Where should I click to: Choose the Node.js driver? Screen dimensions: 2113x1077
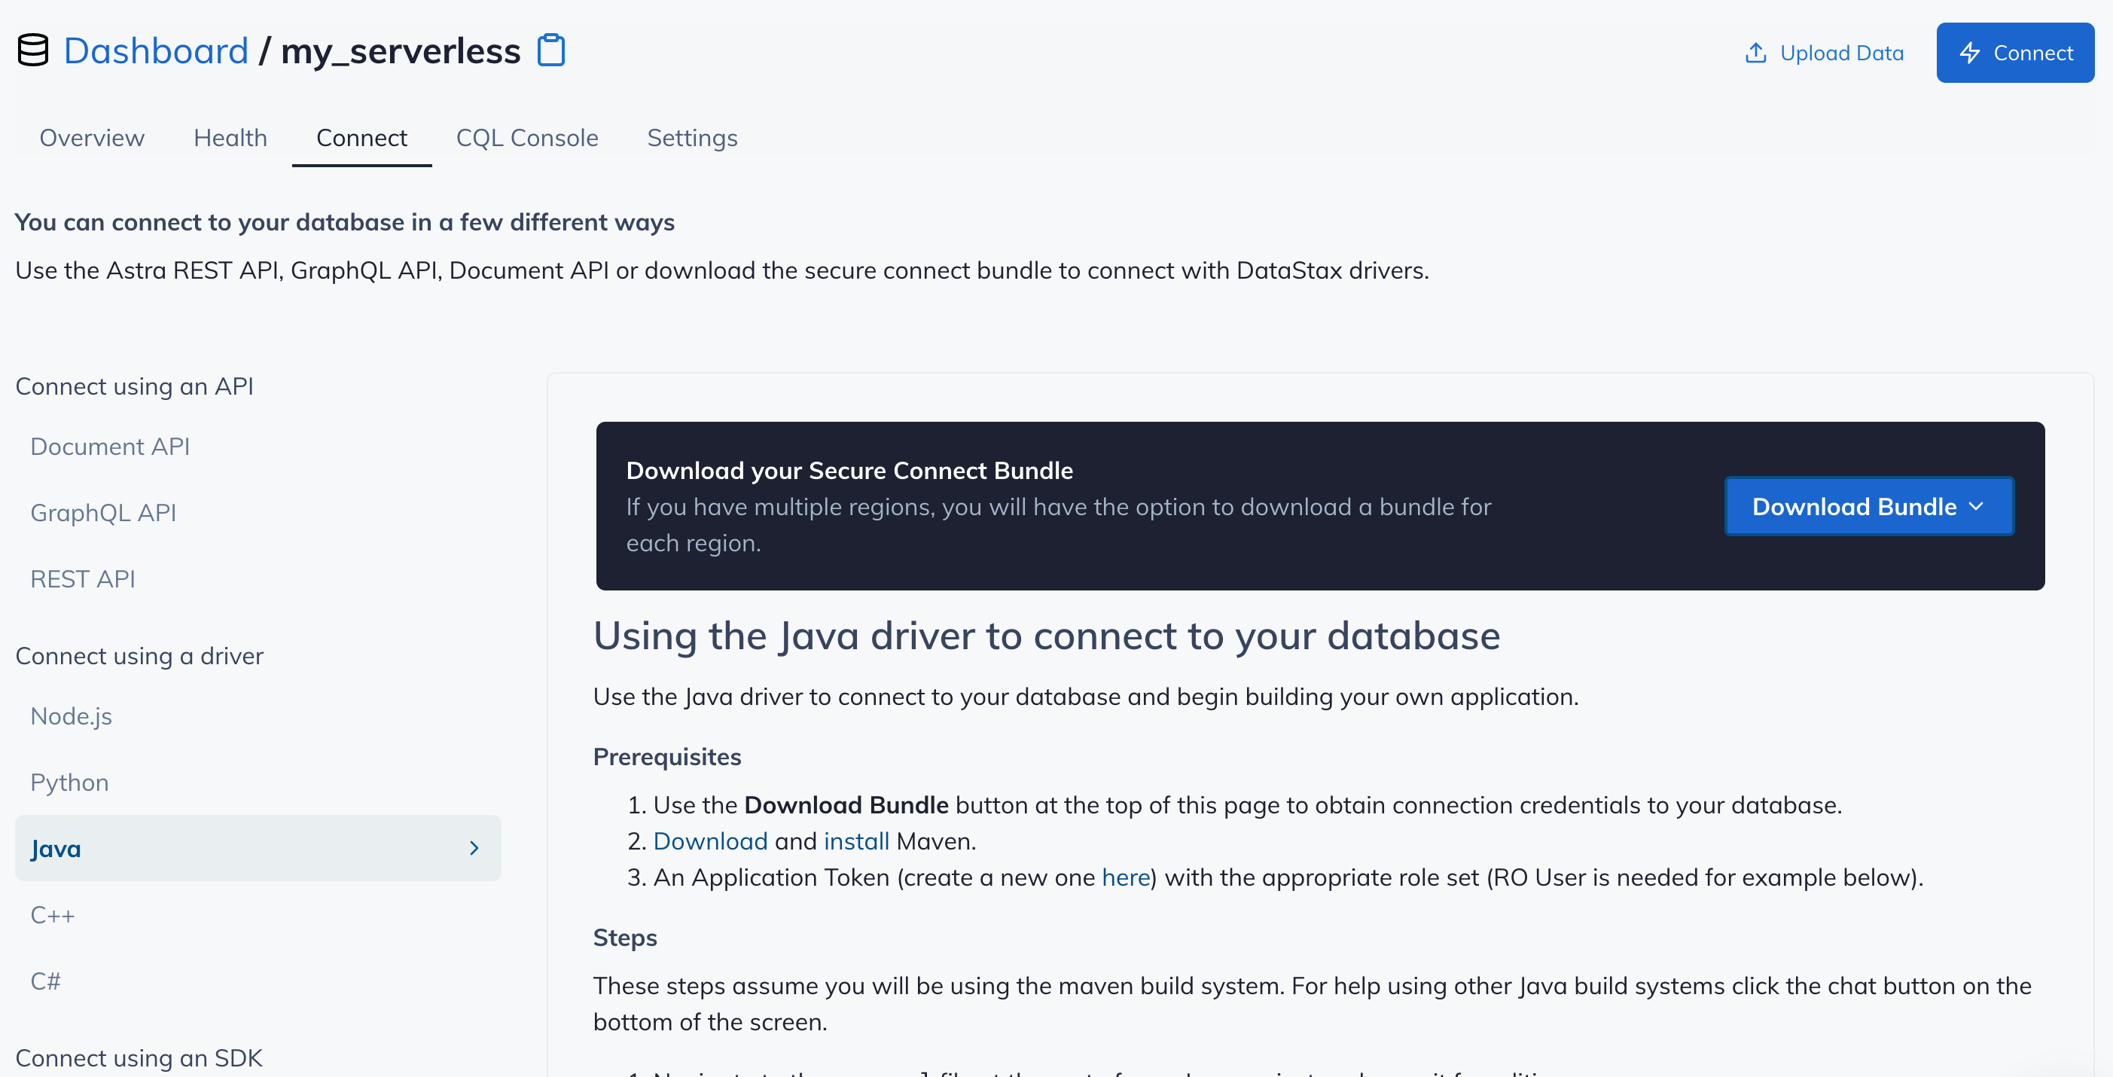click(x=72, y=716)
